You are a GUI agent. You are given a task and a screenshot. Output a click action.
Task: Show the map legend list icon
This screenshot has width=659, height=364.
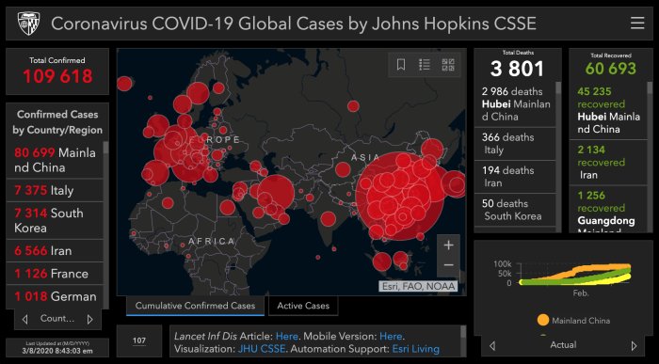[x=425, y=65]
